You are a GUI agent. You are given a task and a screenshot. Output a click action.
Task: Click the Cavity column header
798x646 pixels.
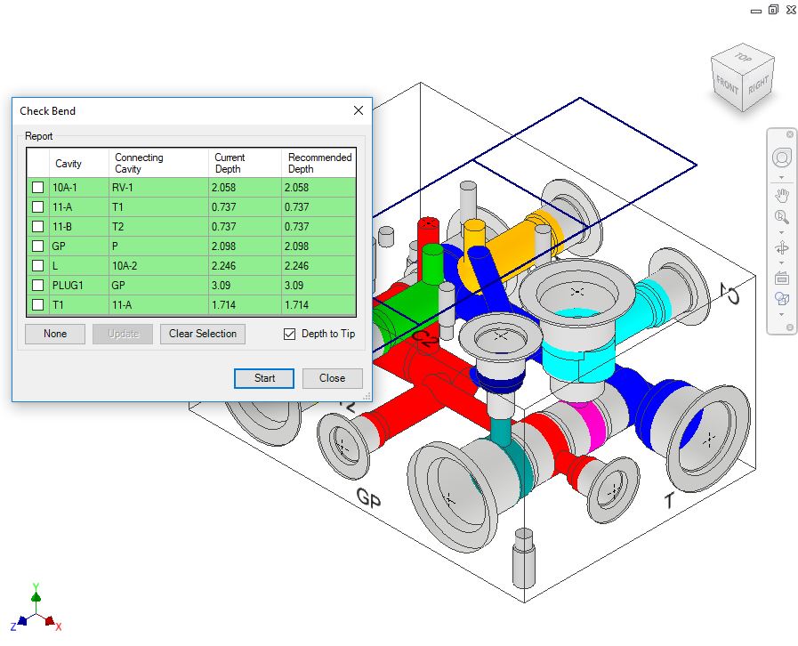pos(69,164)
